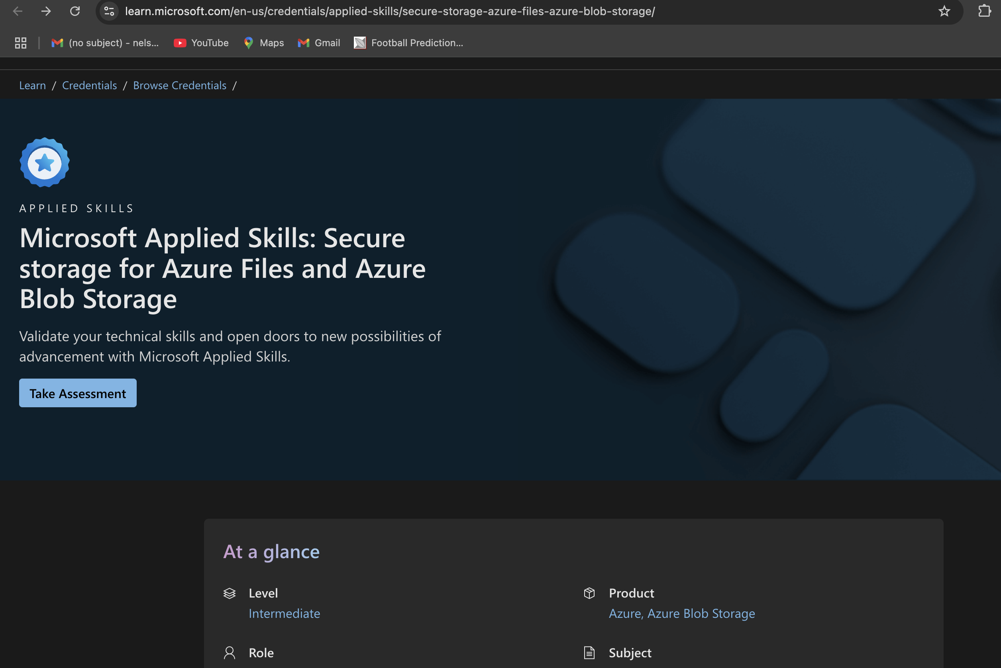
Task: Click the Azure, Azure Blob Storage product link
Action: (682, 613)
